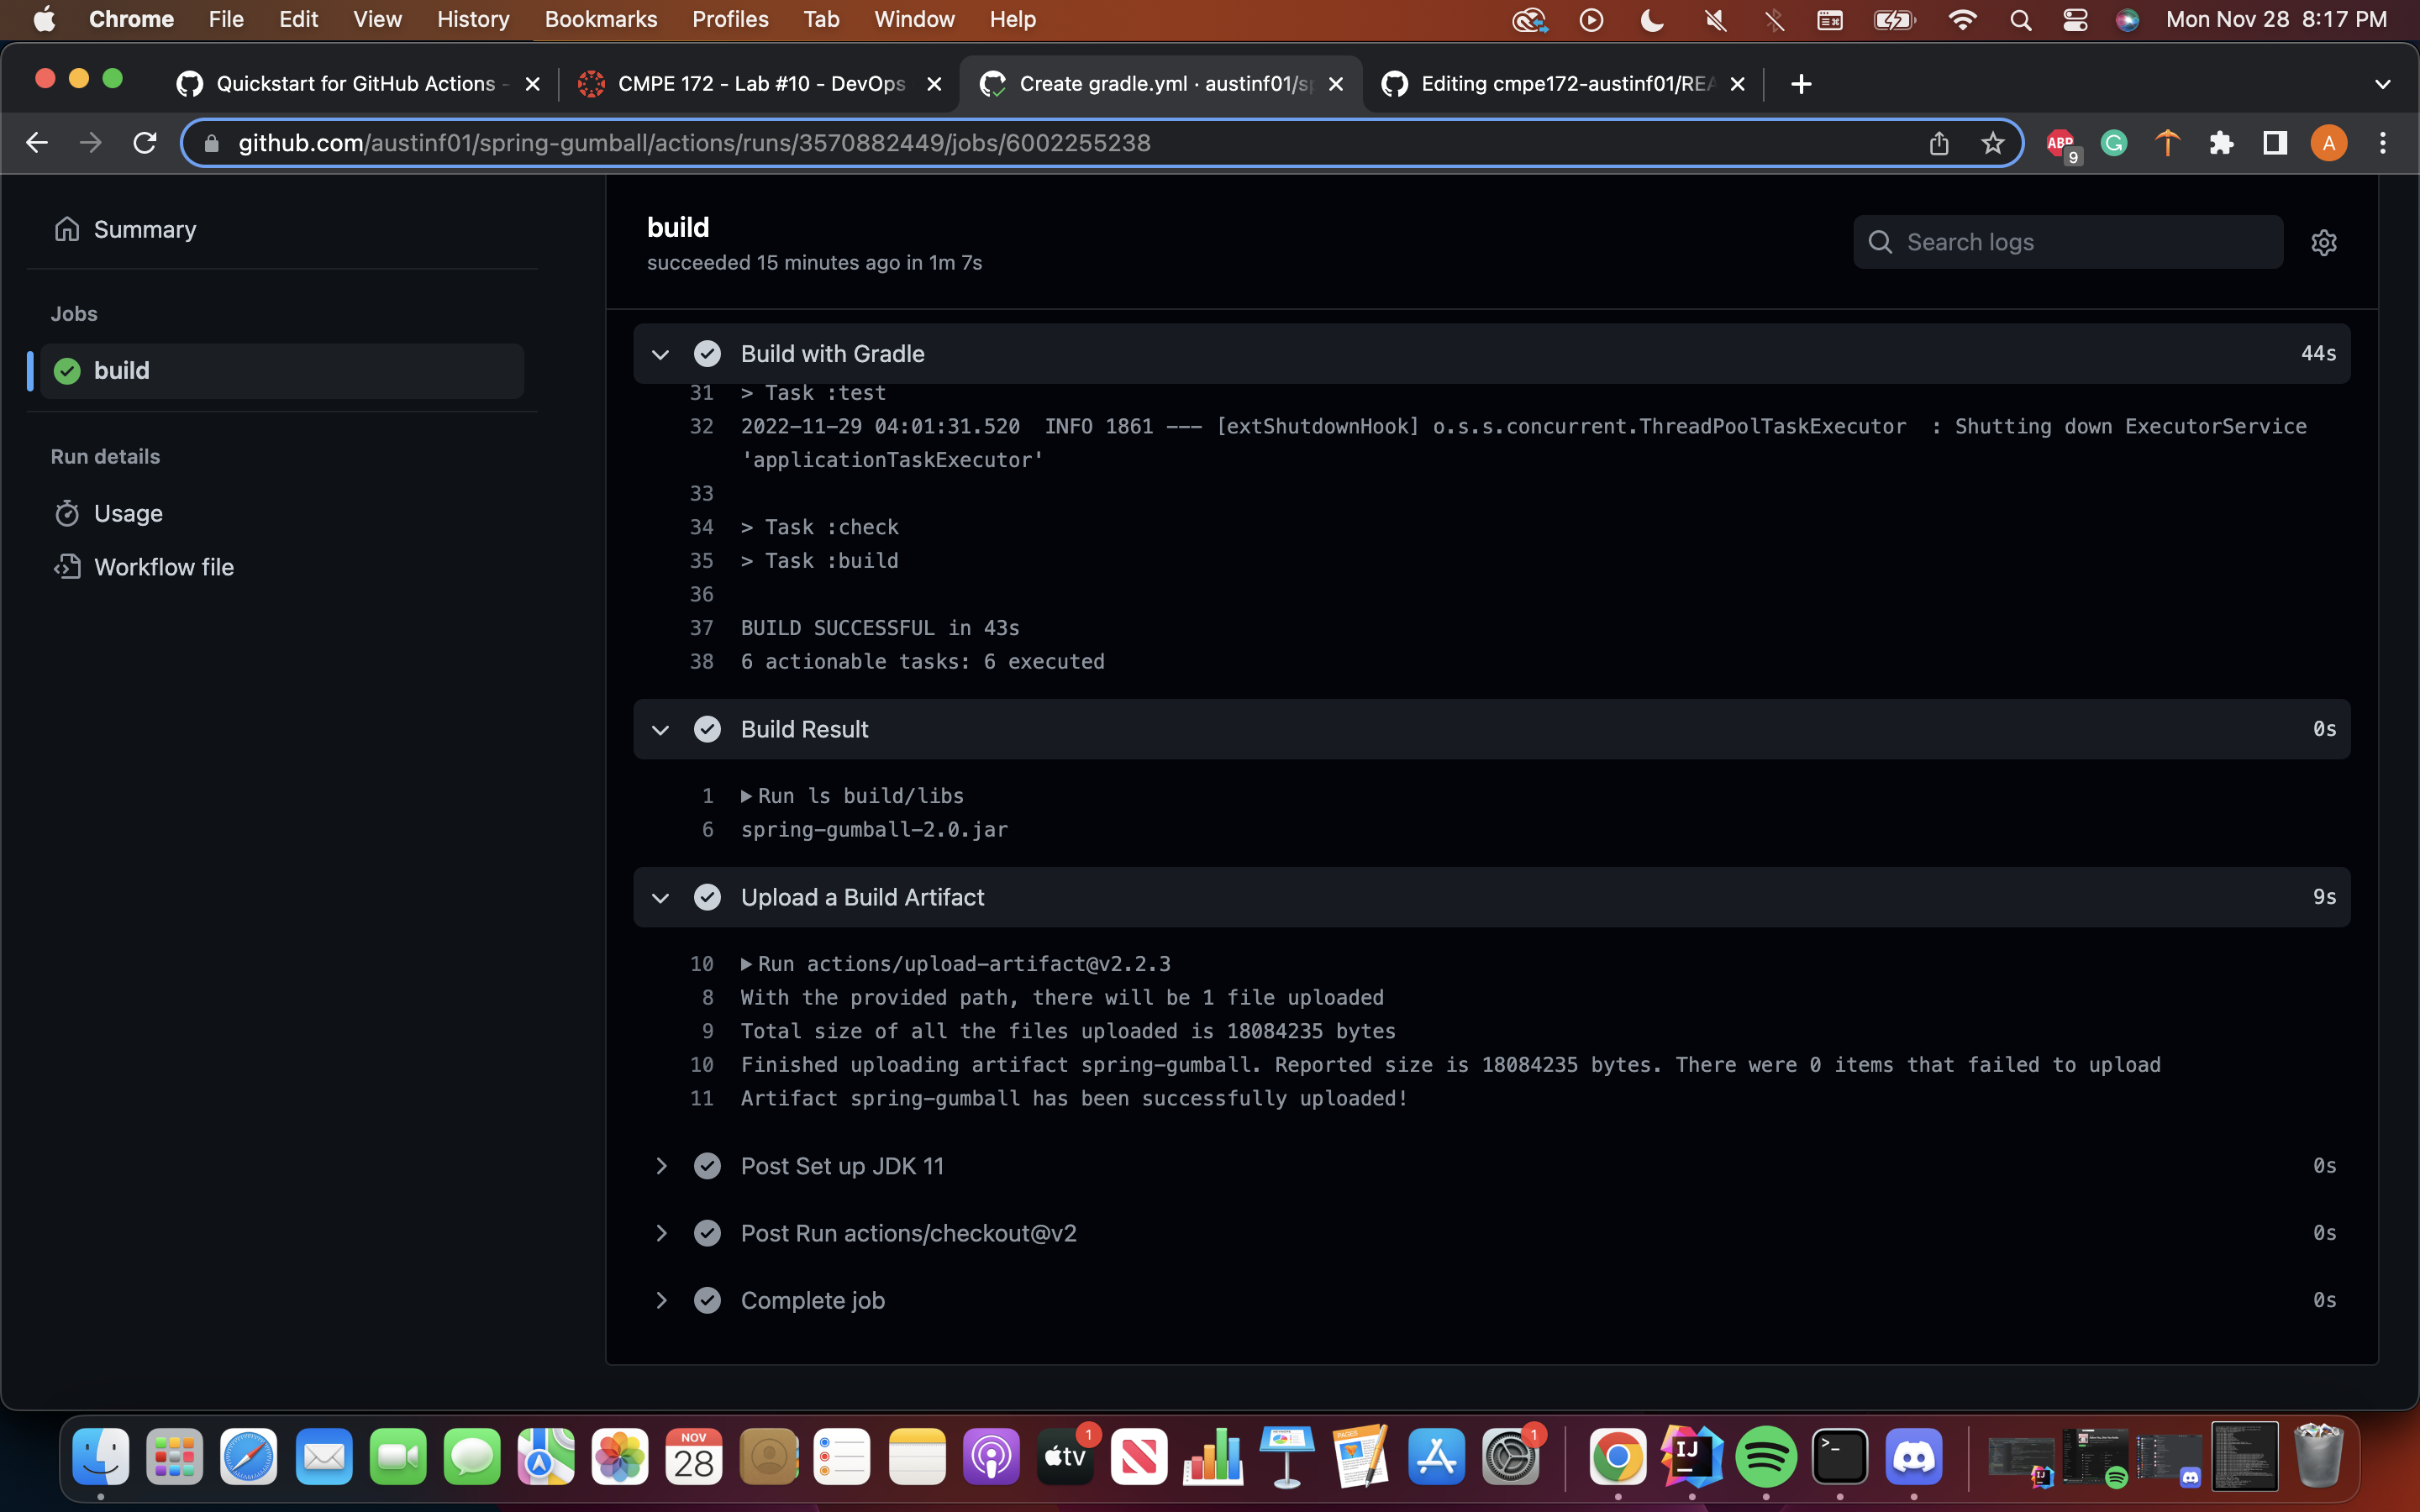Bookmark this page with the star icon
The width and height of the screenshot is (2420, 1512).
click(x=1992, y=143)
